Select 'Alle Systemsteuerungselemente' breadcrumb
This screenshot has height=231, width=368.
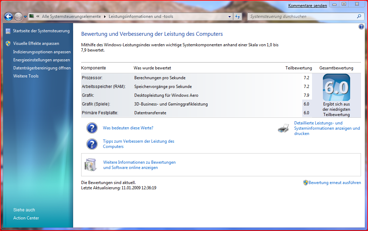71,16
